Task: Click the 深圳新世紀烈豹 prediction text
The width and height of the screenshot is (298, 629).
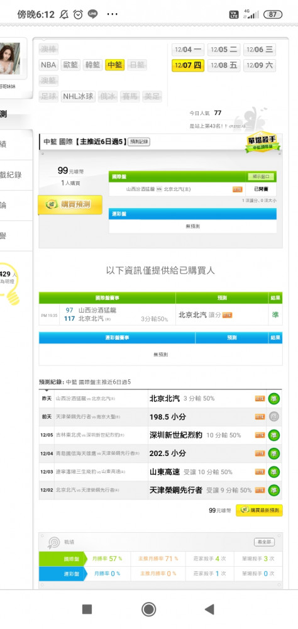Action: 175,435
